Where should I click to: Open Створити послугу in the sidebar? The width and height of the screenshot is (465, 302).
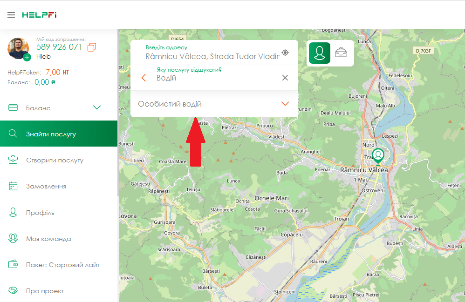coord(55,160)
